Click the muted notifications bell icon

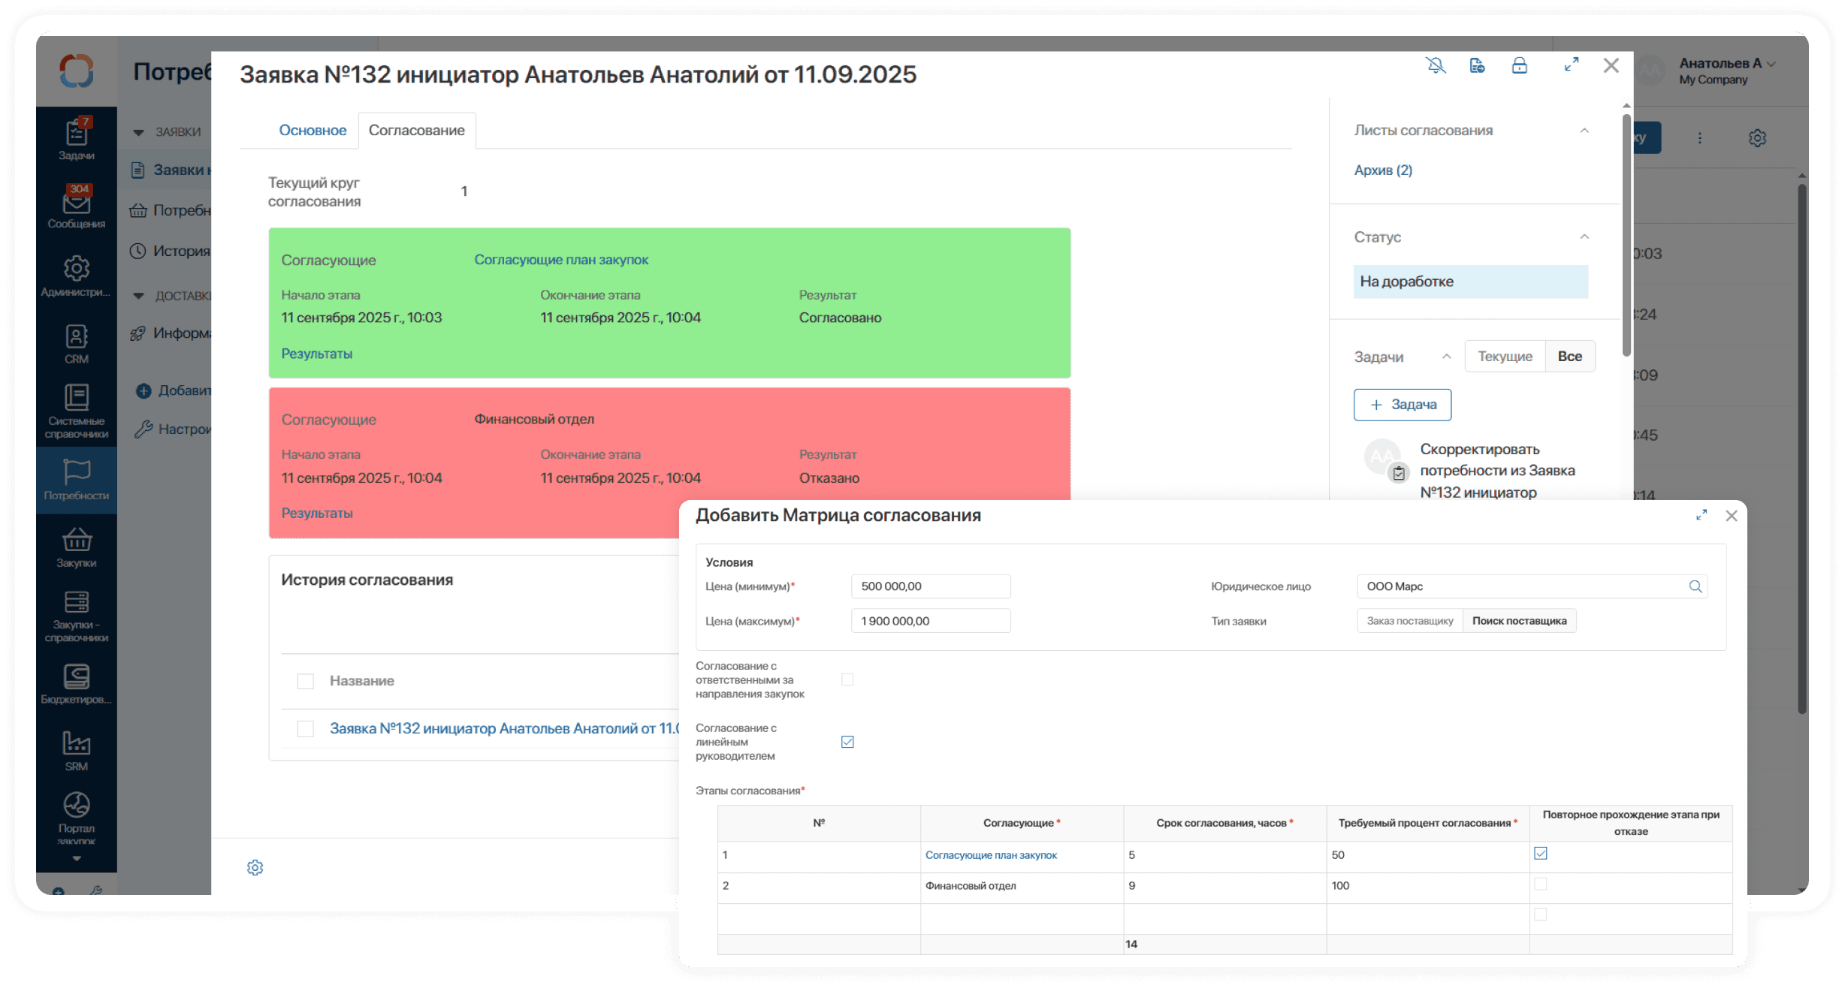tap(1436, 66)
